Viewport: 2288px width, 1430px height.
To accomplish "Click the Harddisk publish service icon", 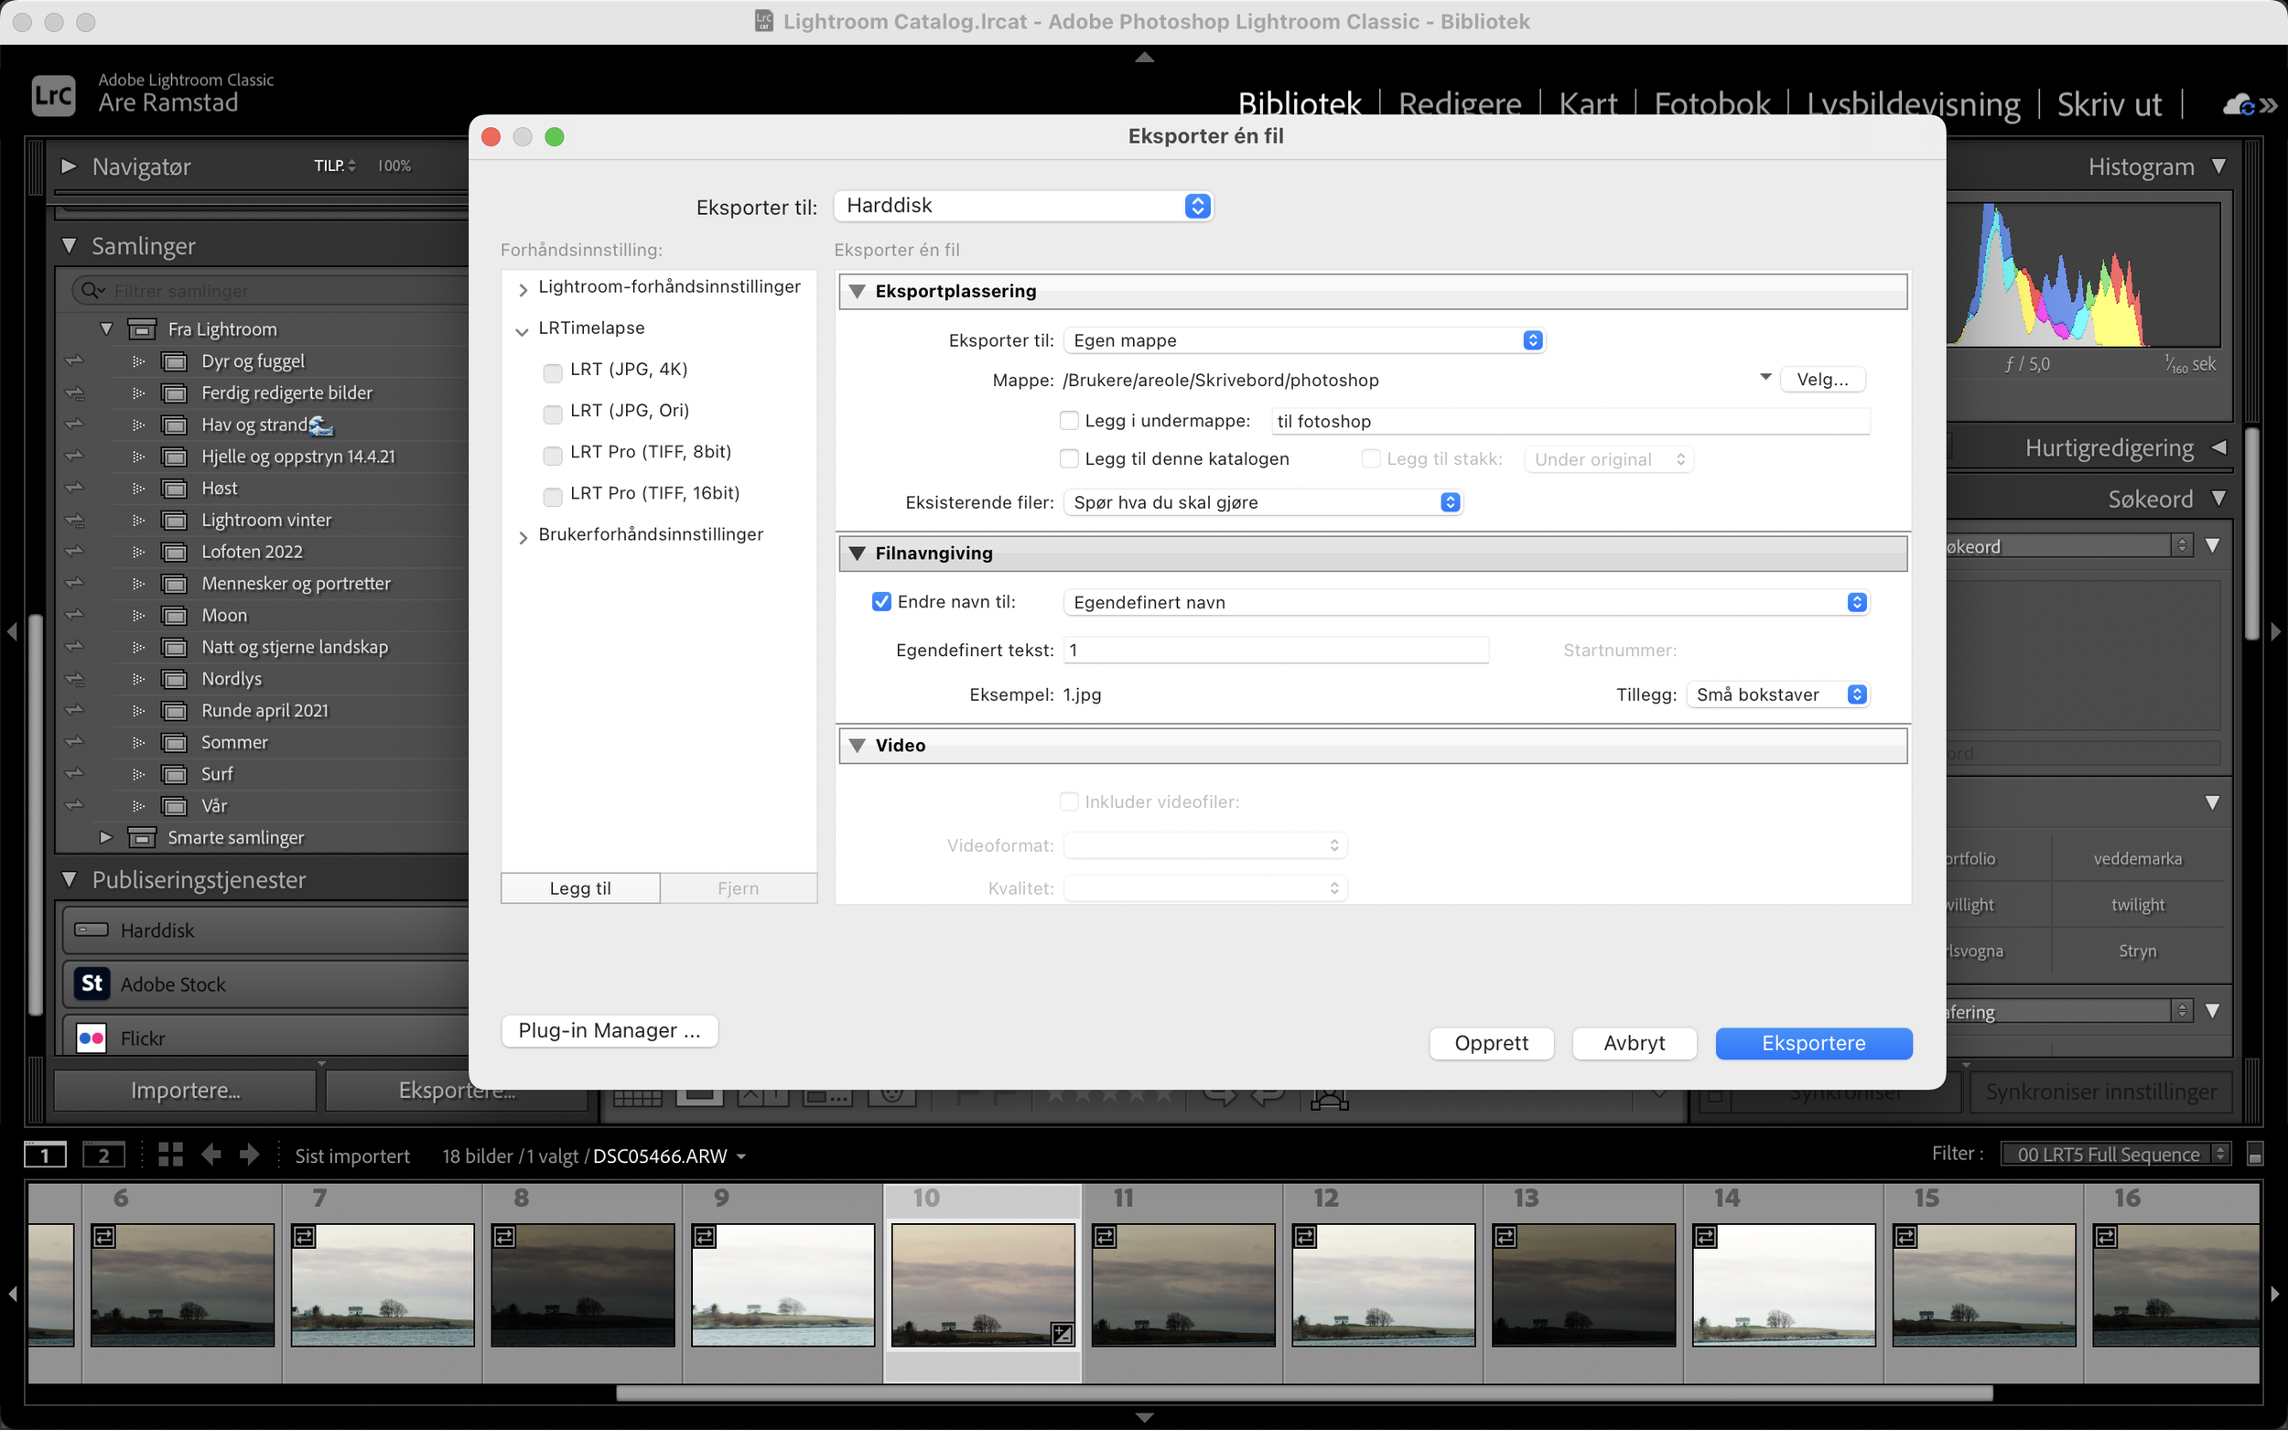I will 92,930.
